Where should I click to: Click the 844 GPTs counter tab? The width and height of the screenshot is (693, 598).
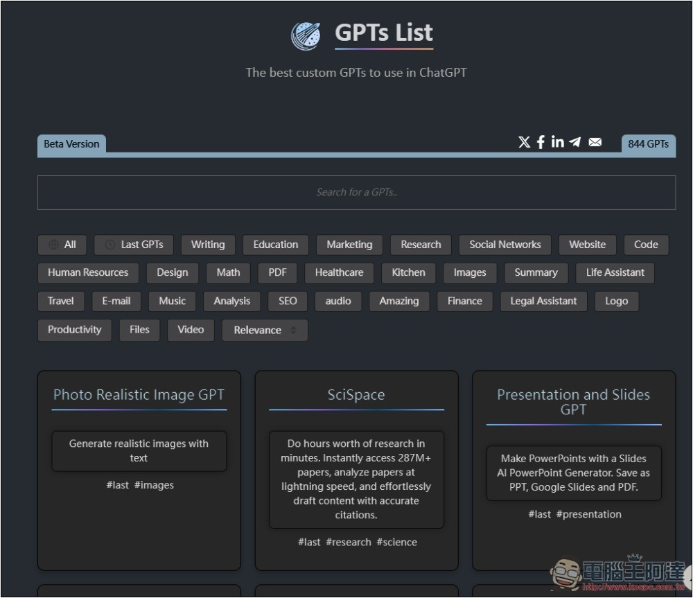click(x=648, y=144)
